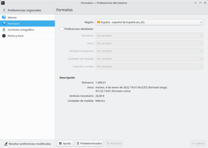Open the Unidades de medida combo box
Image resolution: width=208 pixels, height=148 pixels.
(x=149, y=59)
